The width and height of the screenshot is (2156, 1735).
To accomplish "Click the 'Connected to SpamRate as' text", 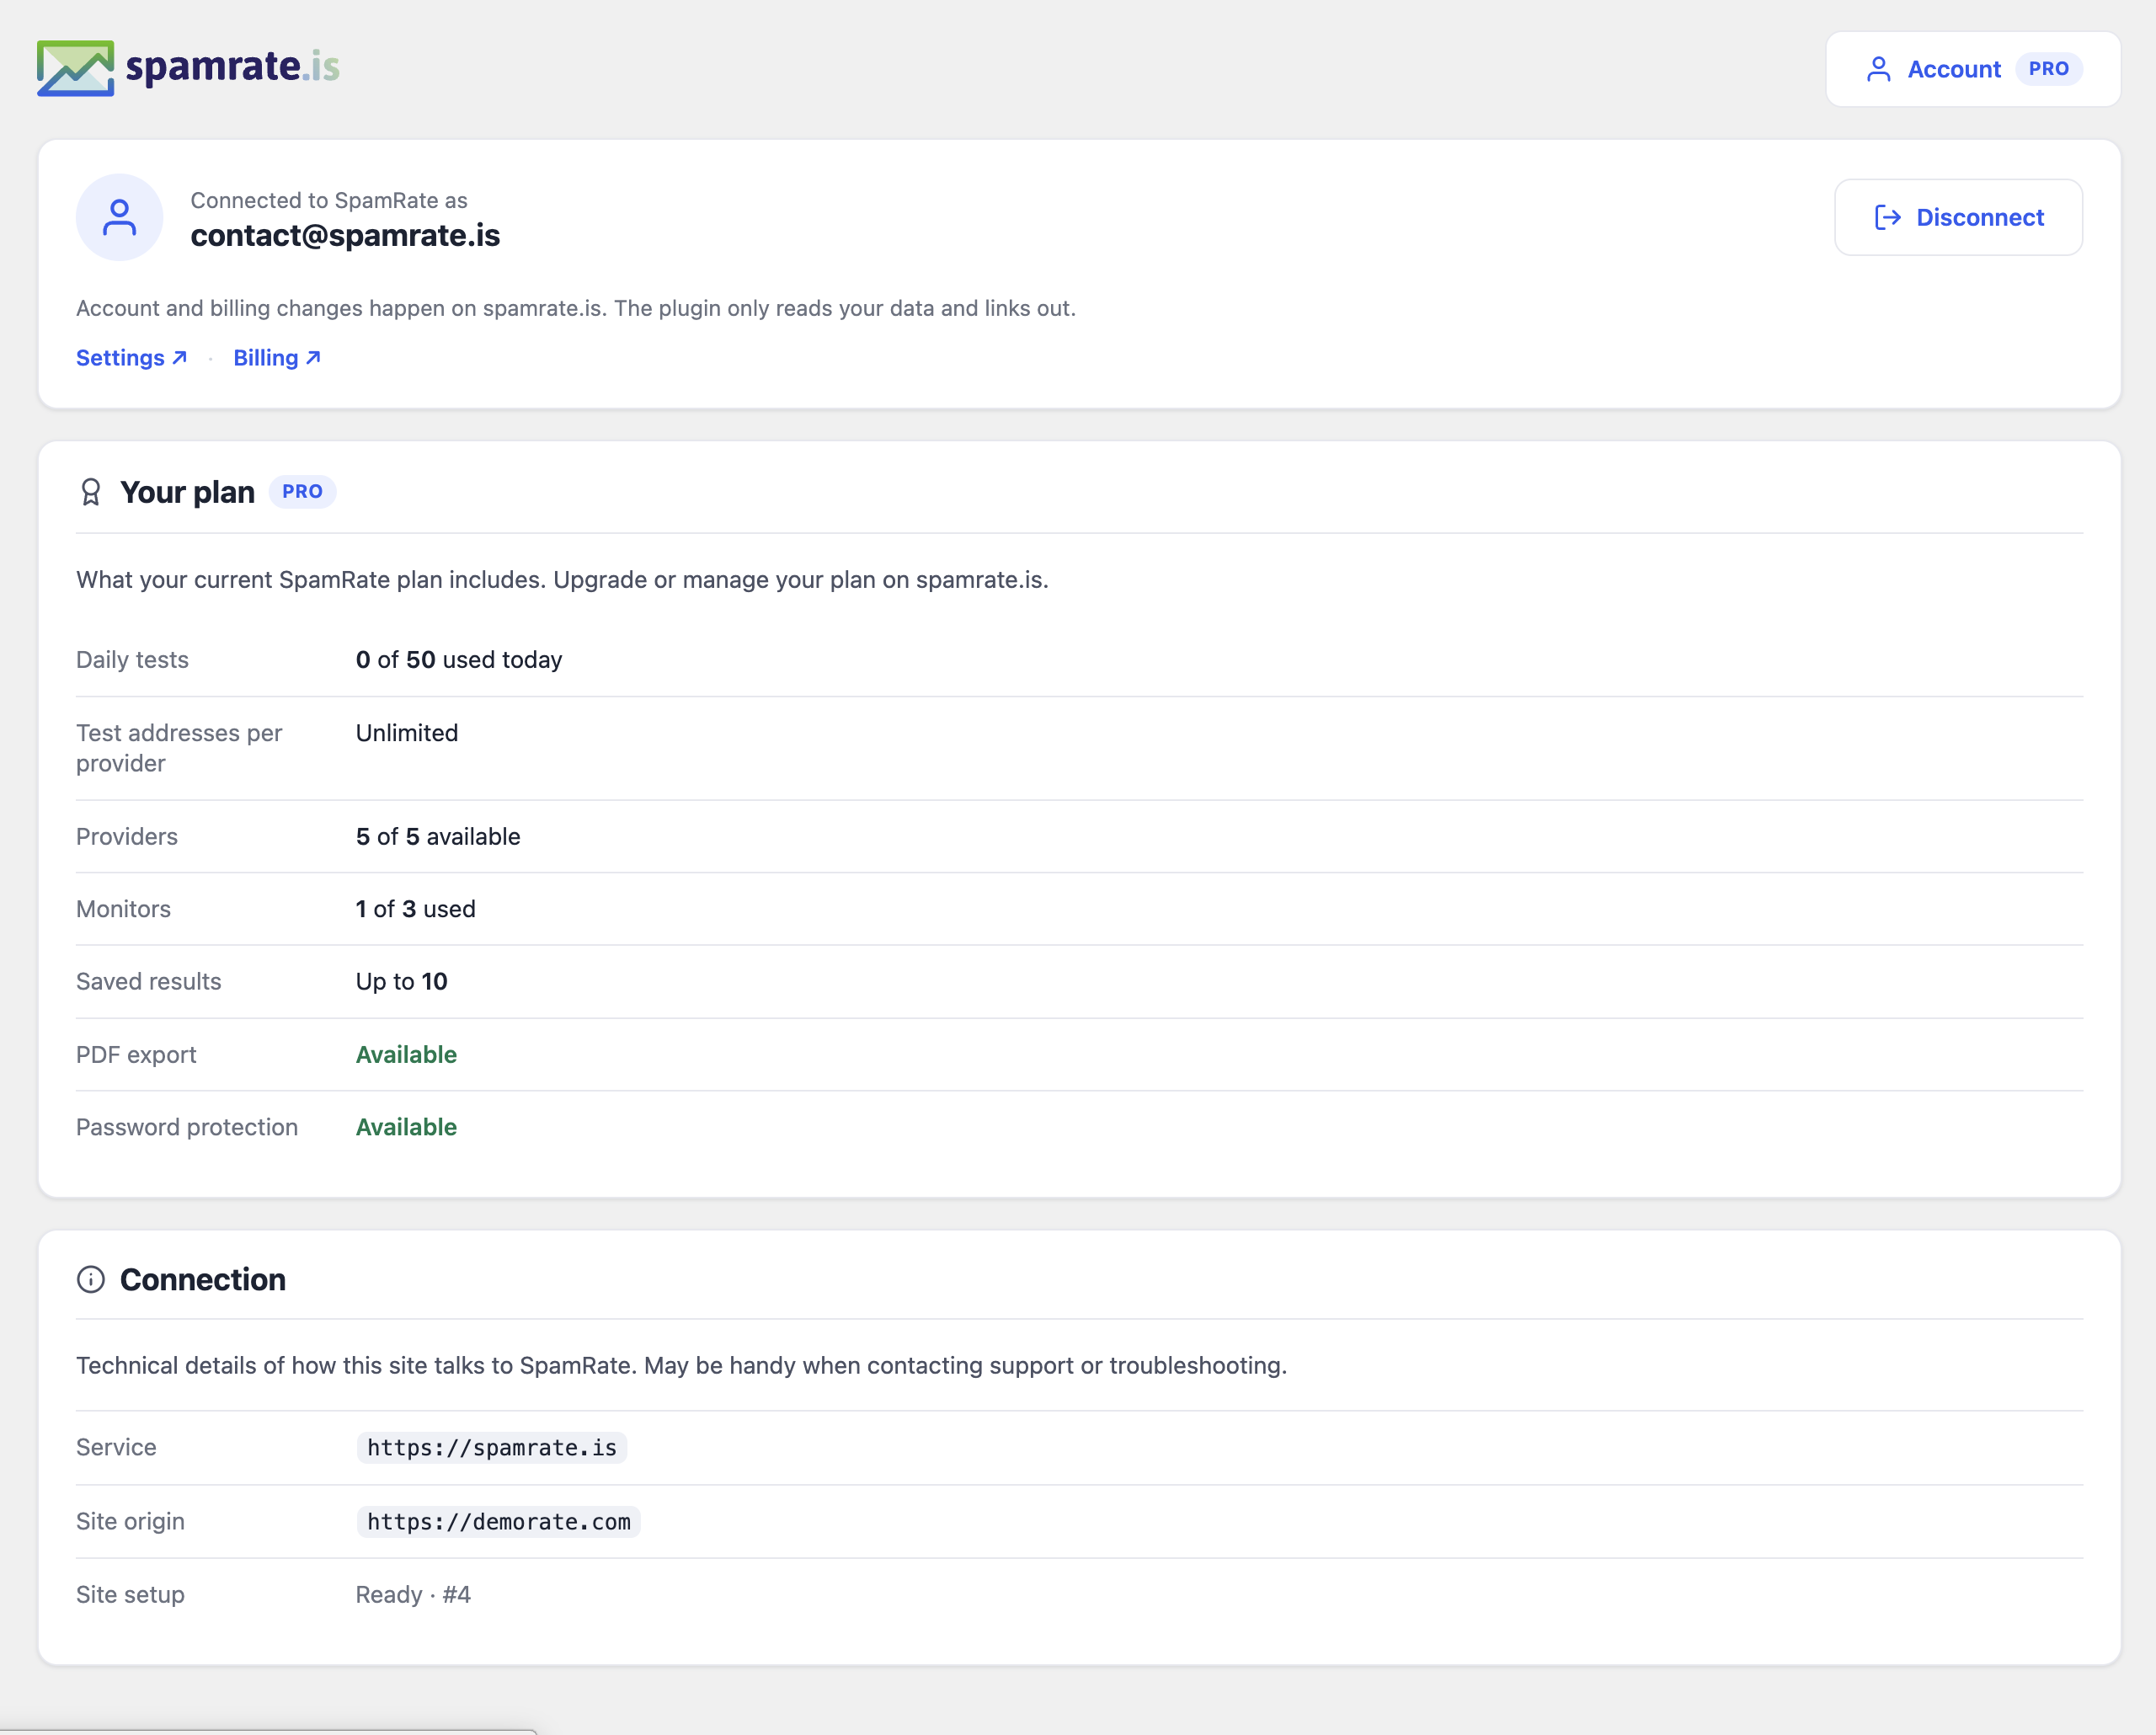I will coord(329,200).
